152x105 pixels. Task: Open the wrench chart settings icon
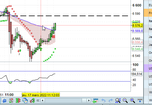(32, 100)
